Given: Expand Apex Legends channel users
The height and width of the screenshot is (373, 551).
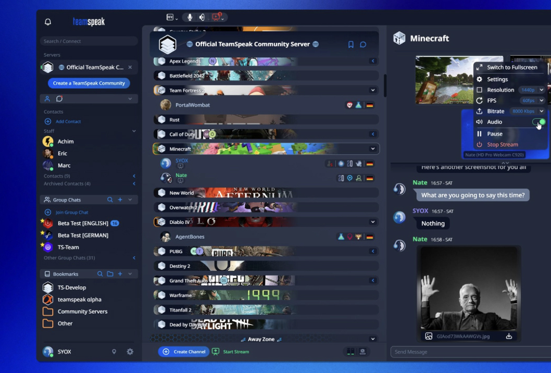Looking at the screenshot, I should [x=373, y=61].
